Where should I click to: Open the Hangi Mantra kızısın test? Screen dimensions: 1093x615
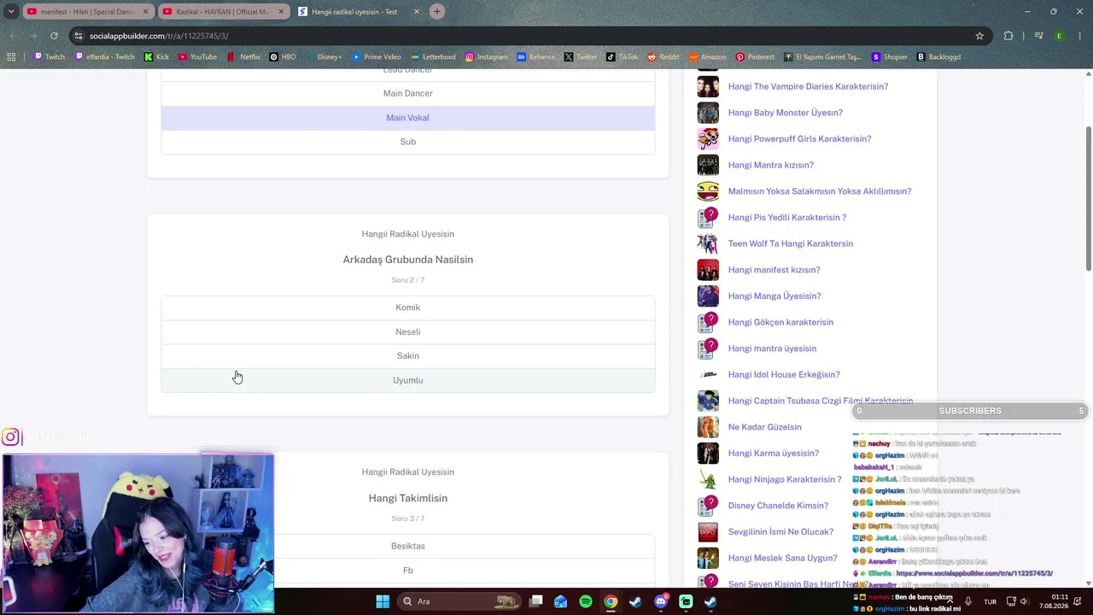770,165
